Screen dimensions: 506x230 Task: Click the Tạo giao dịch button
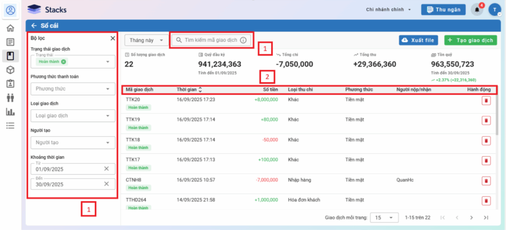click(470, 40)
